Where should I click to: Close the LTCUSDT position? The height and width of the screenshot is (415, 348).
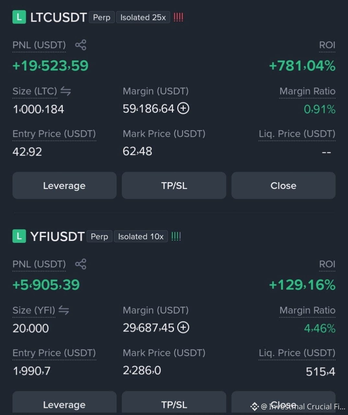coord(284,185)
